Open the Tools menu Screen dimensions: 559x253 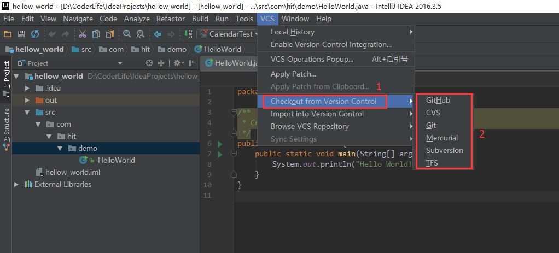244,19
